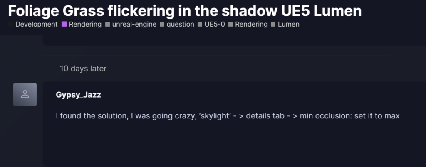The width and height of the screenshot is (426, 167).
Task: Click the gray bullet icon beside UE5-0
Action: click(x=200, y=25)
